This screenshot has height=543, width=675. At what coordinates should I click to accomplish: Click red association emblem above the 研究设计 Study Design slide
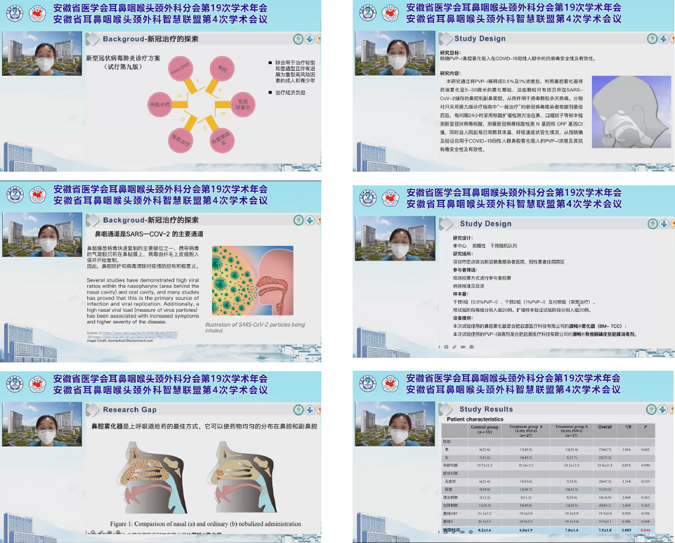390,198
